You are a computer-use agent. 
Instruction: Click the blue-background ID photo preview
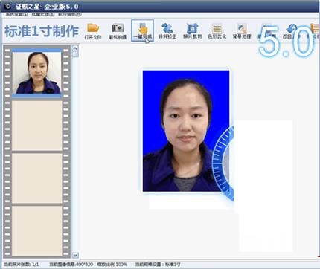[186, 131]
